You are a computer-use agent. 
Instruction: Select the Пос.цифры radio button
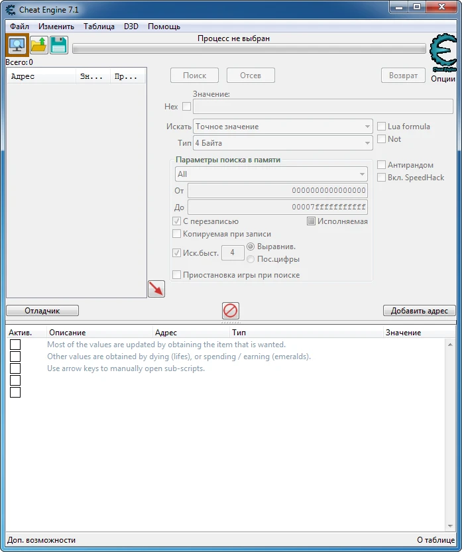point(251,259)
